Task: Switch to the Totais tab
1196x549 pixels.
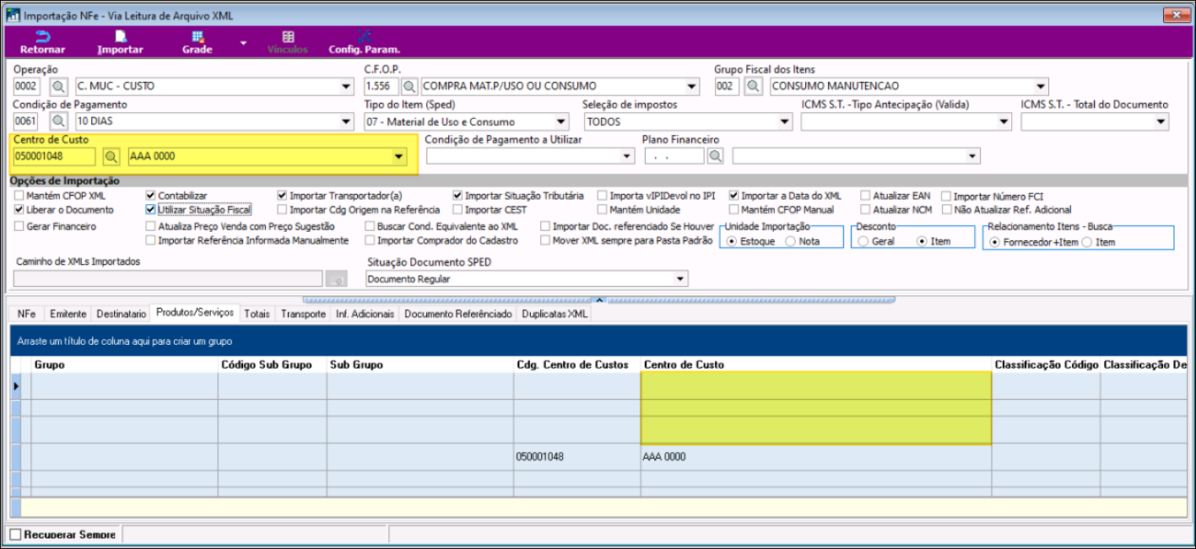Action: [257, 314]
